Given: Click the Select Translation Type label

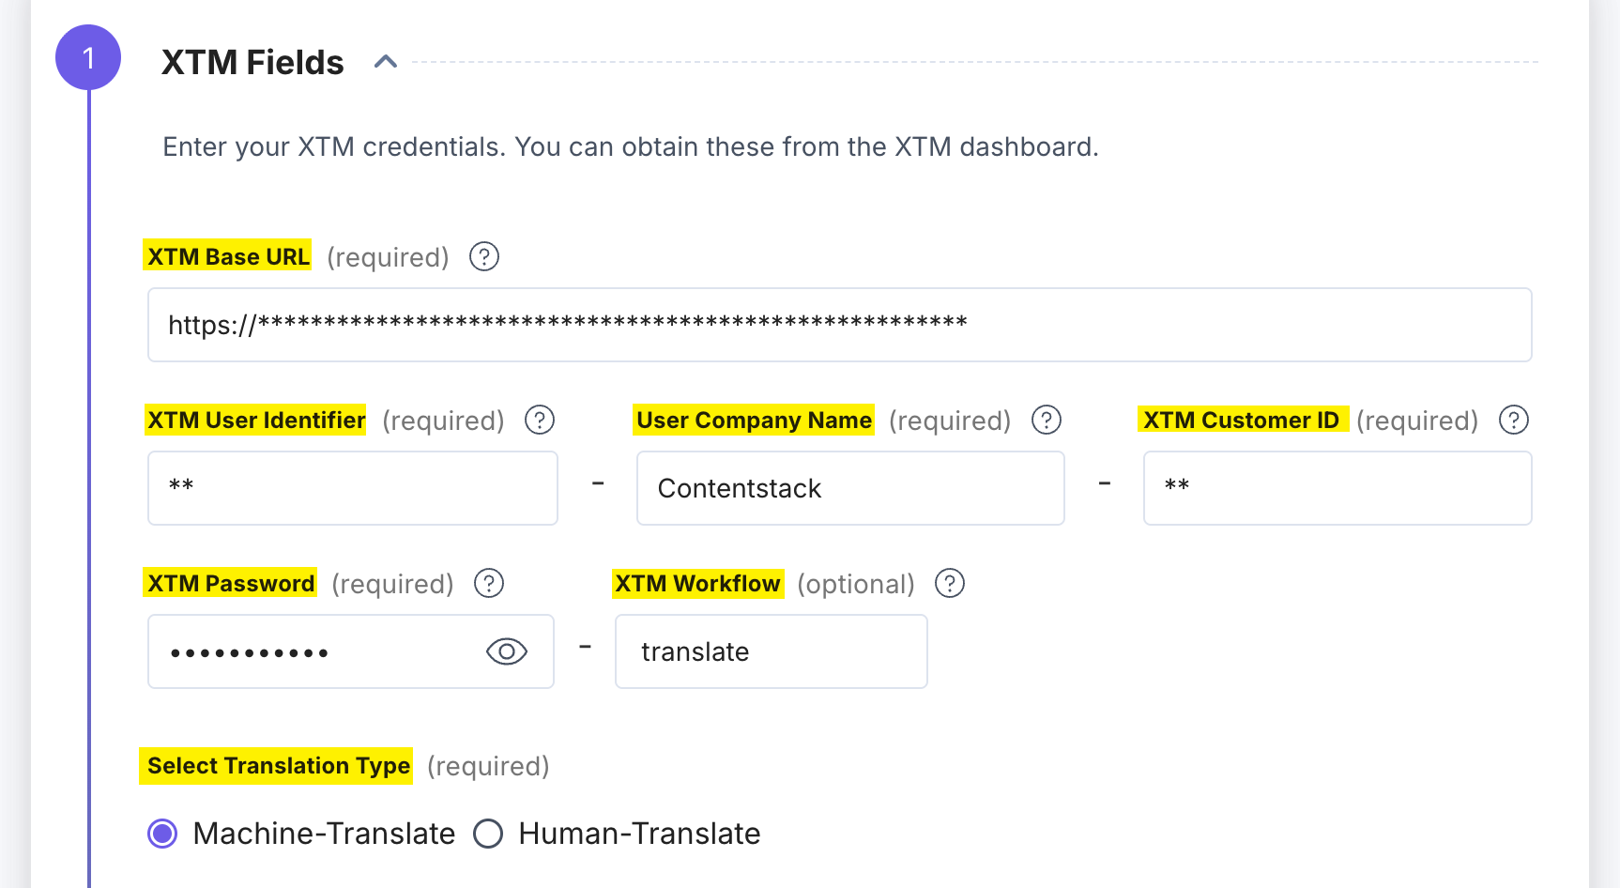Looking at the screenshot, I should (276, 765).
